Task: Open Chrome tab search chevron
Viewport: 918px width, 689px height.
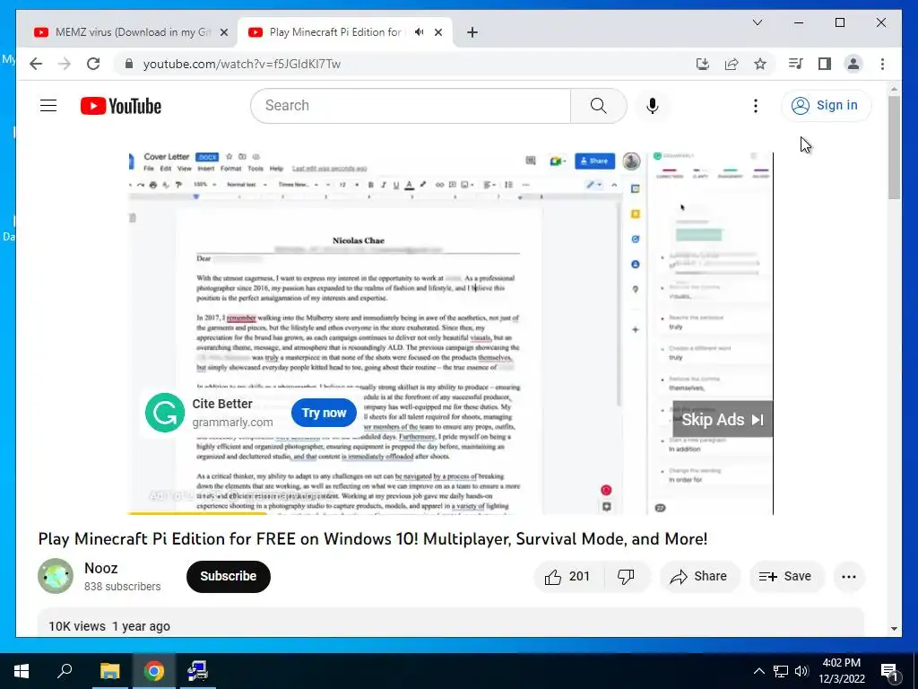Action: tap(757, 22)
